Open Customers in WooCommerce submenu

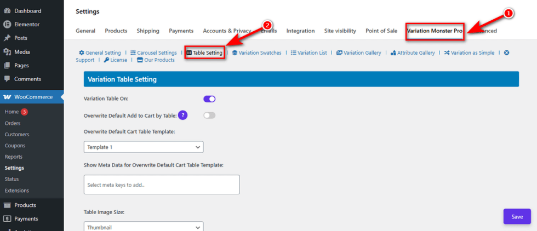point(17,135)
